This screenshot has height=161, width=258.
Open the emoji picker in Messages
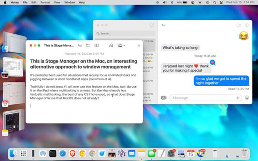(x=247, y=98)
